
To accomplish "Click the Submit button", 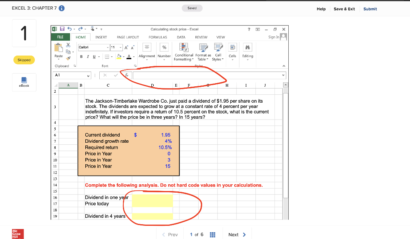I will tap(370, 9).
